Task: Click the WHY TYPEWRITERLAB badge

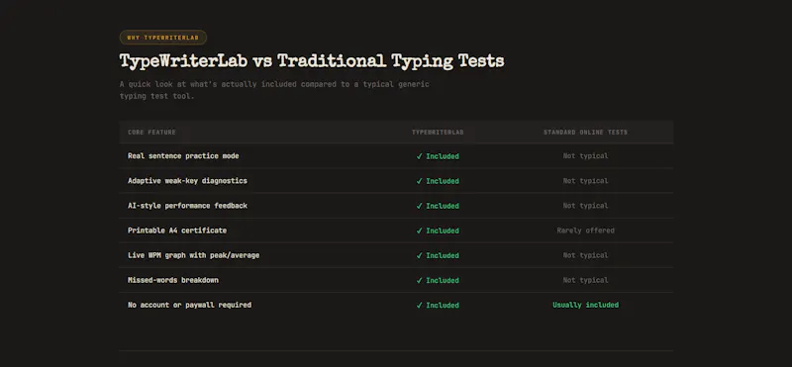Action: coord(163,38)
